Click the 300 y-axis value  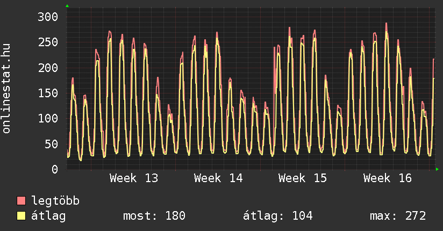click(47, 17)
